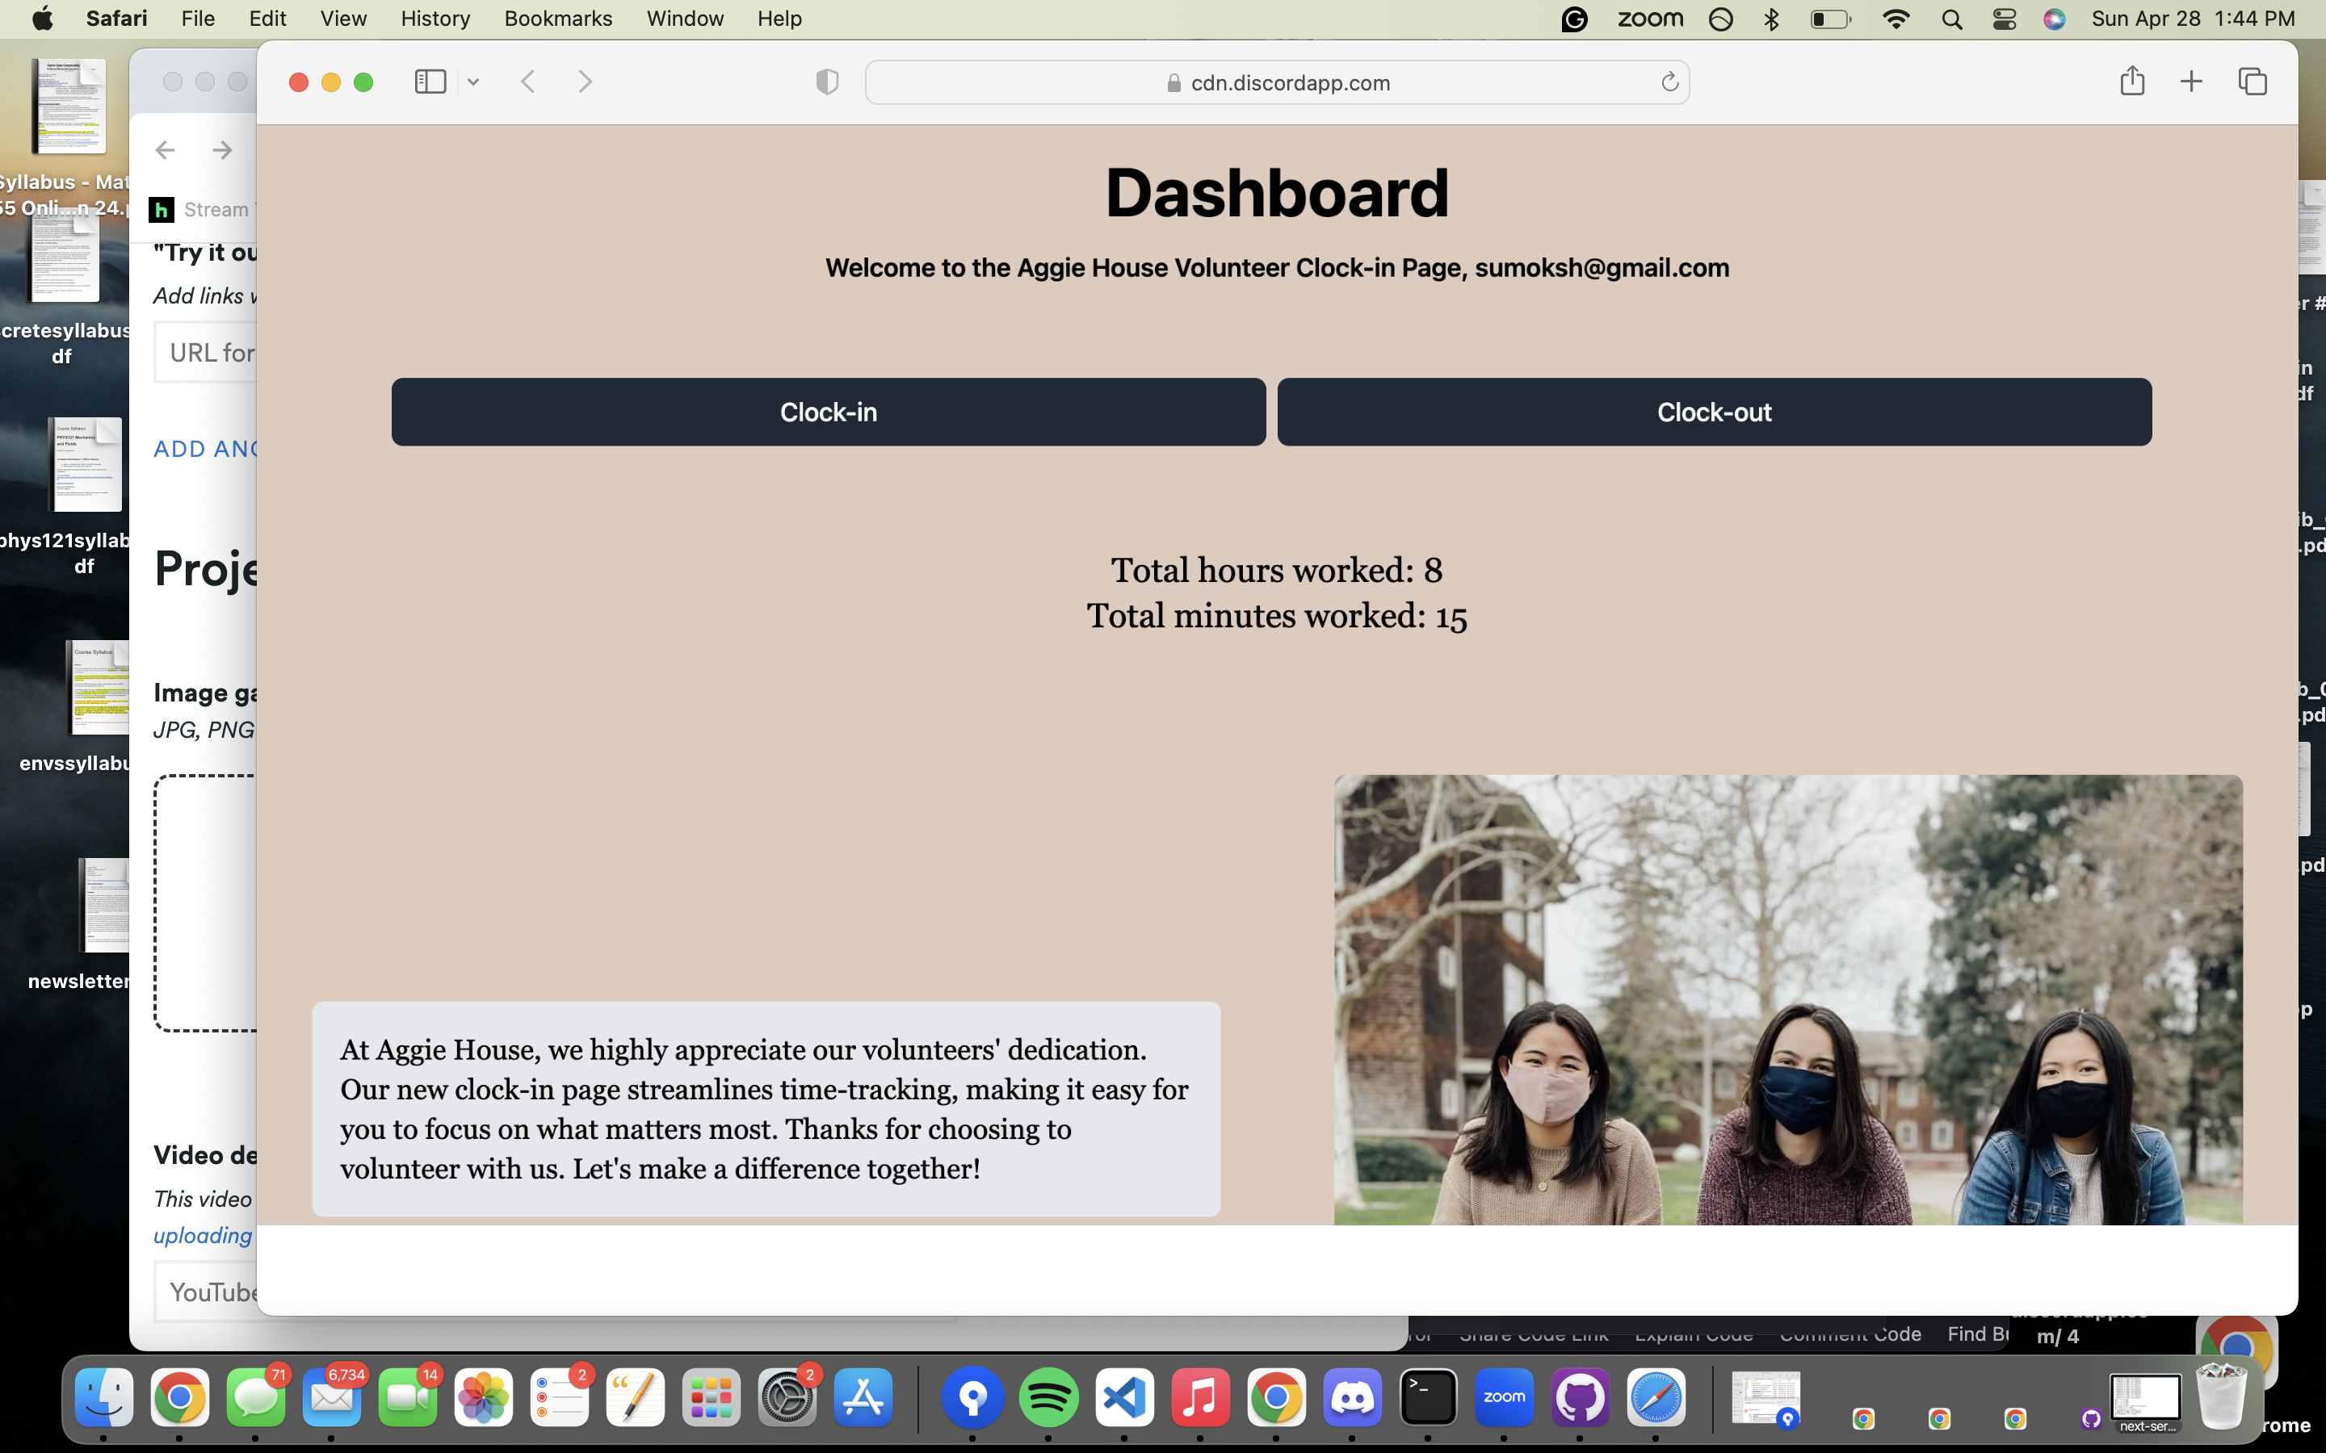Expand the sidebar options chevron
The height and width of the screenshot is (1453, 2326).
click(473, 82)
